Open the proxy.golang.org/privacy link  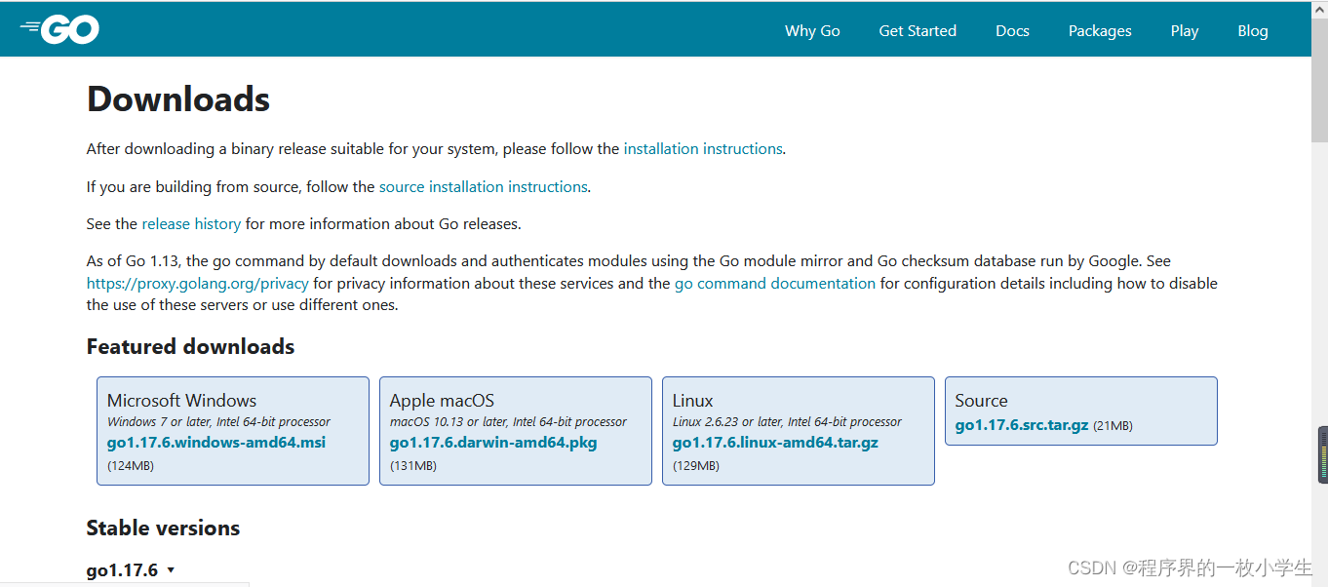pos(198,283)
